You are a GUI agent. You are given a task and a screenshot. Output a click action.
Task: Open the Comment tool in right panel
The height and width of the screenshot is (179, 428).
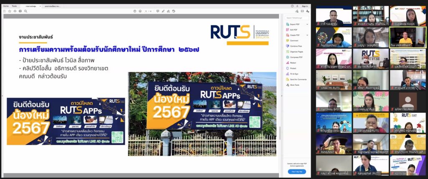click(292, 40)
